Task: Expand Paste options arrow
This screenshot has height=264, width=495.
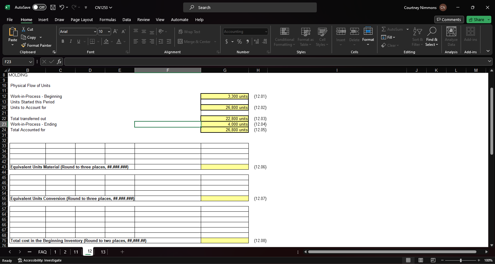Action: pos(13,45)
